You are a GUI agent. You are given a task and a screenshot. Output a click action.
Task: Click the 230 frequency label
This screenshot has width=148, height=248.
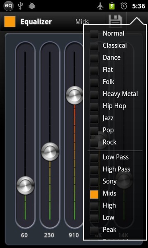[x=49, y=235]
